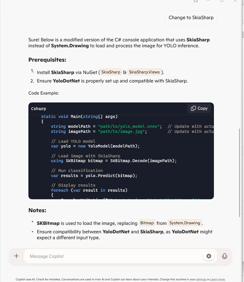
Task: Maximize the Copilot window
Action: (x=222, y=1)
